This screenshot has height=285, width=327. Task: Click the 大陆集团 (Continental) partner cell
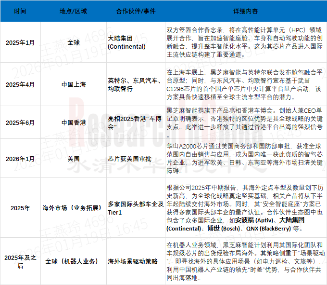tap(126, 42)
